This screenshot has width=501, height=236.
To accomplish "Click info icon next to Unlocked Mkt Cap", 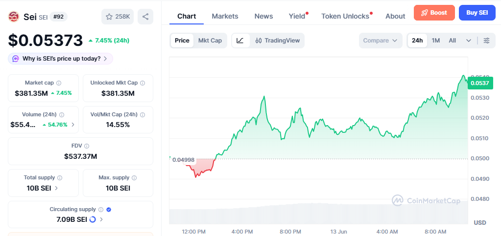I will coord(143,83).
